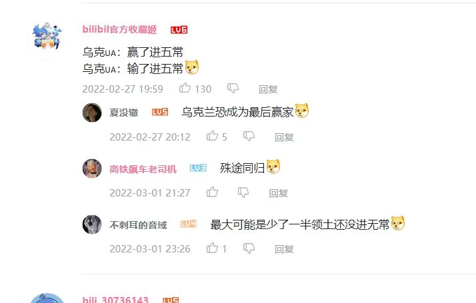Open 夏没辙's profile via username

pyautogui.click(x=124, y=113)
